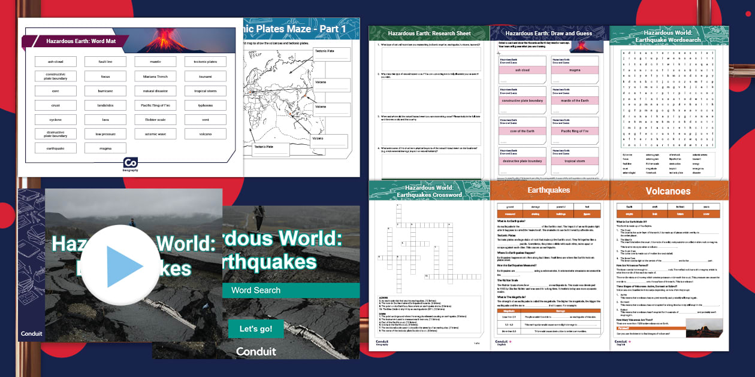Click the orange Earthquakes worksheet heading
This screenshot has width=755, height=377.
549,190
